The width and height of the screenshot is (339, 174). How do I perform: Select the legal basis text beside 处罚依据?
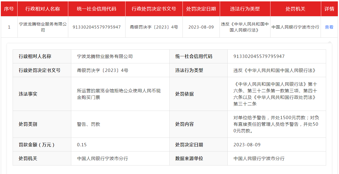coord(275,94)
